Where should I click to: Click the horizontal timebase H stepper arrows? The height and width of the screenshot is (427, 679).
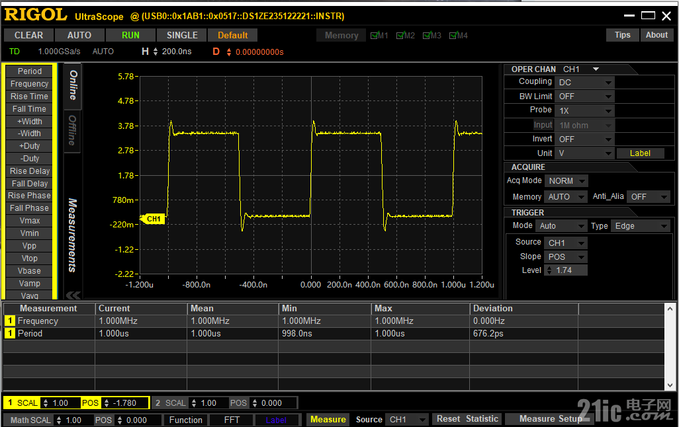[x=156, y=52]
